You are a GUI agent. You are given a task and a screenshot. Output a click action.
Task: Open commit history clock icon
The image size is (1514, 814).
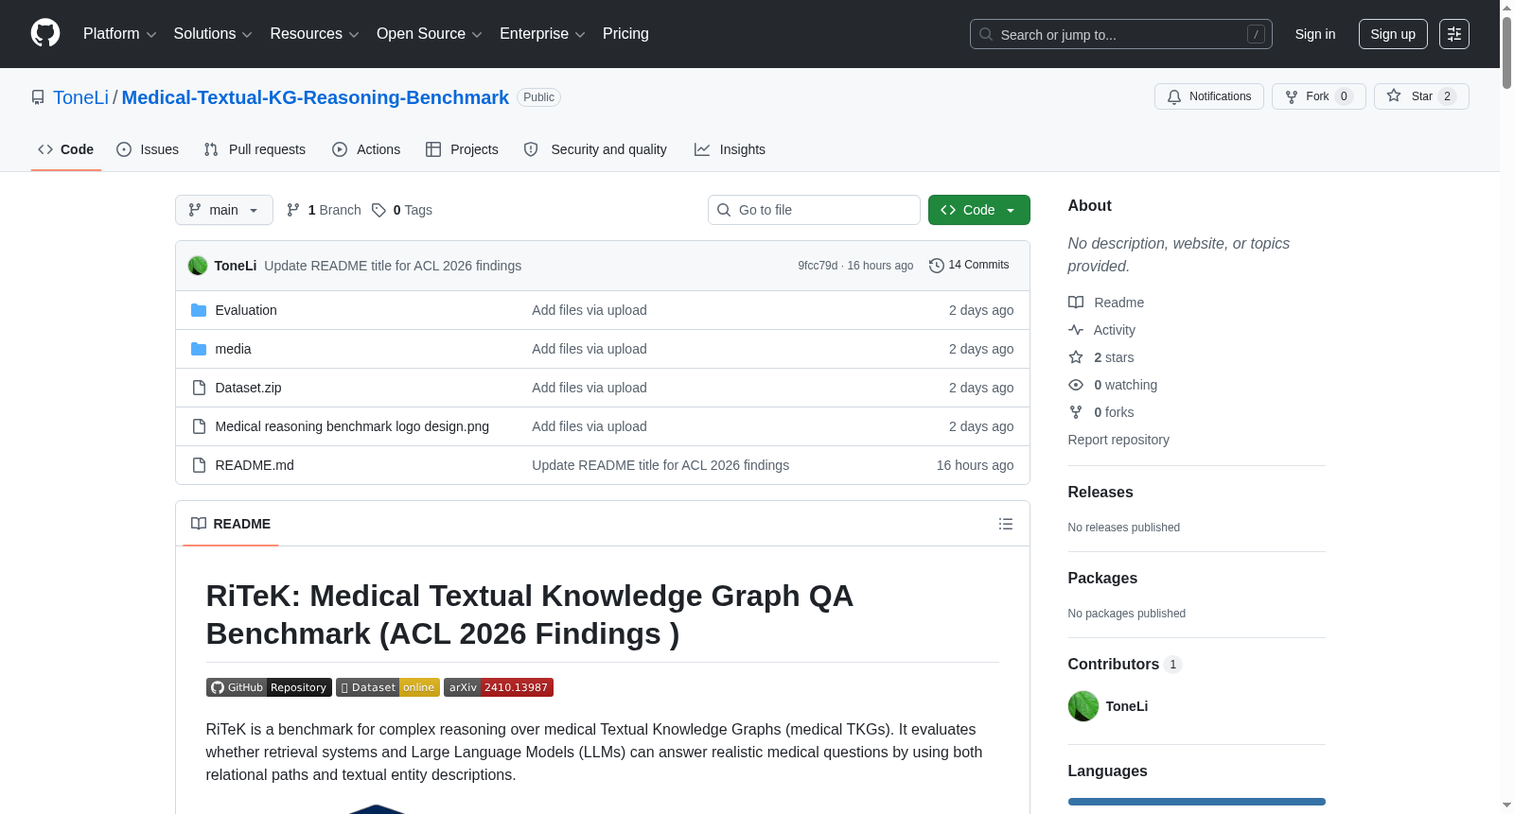pos(937,266)
